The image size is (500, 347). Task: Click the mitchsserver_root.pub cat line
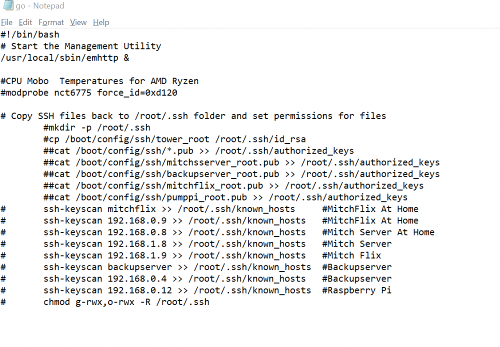(241, 162)
